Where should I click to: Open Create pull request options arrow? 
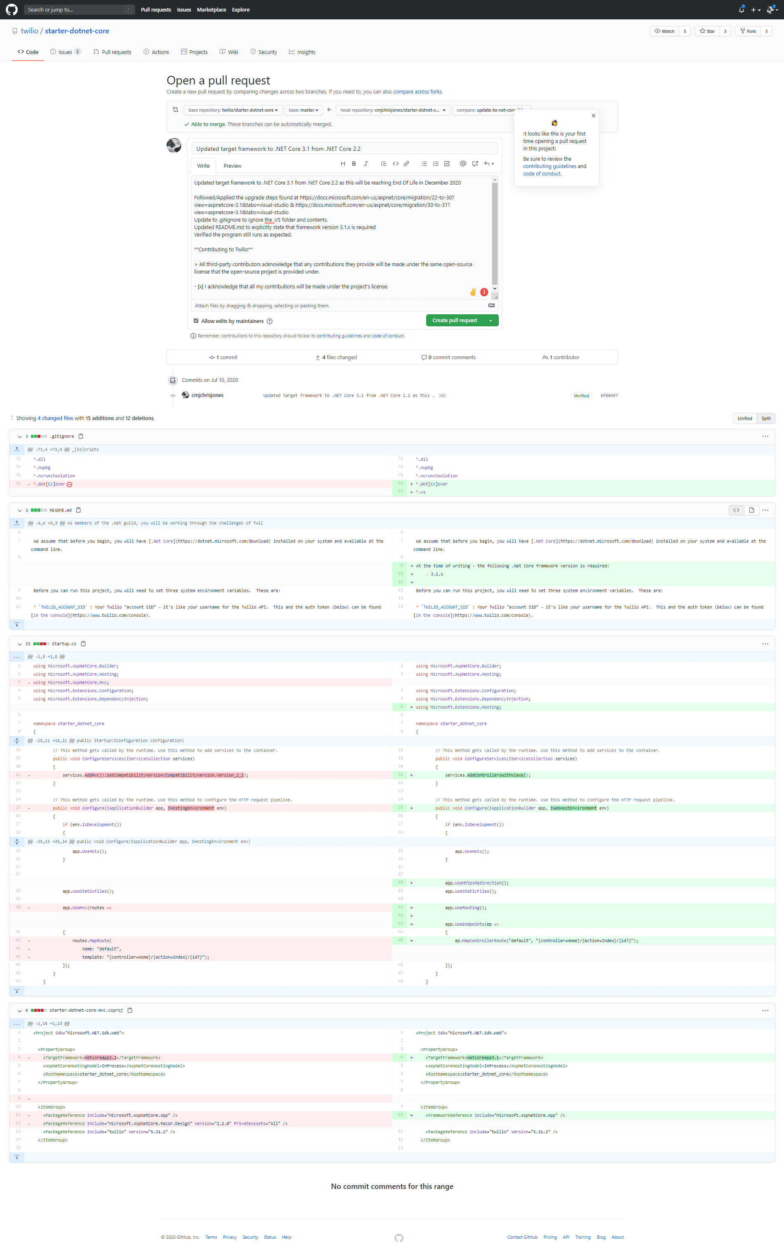click(x=491, y=320)
